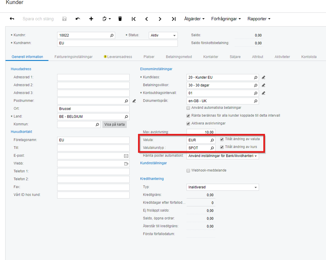
Task: Open the Åtgärder menu
Action: click(x=194, y=19)
